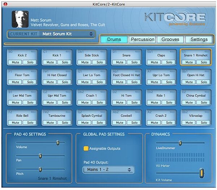The height and width of the screenshot is (190, 217).
Task: Open the Pad 40 Output dropdown
Action: 109,169
